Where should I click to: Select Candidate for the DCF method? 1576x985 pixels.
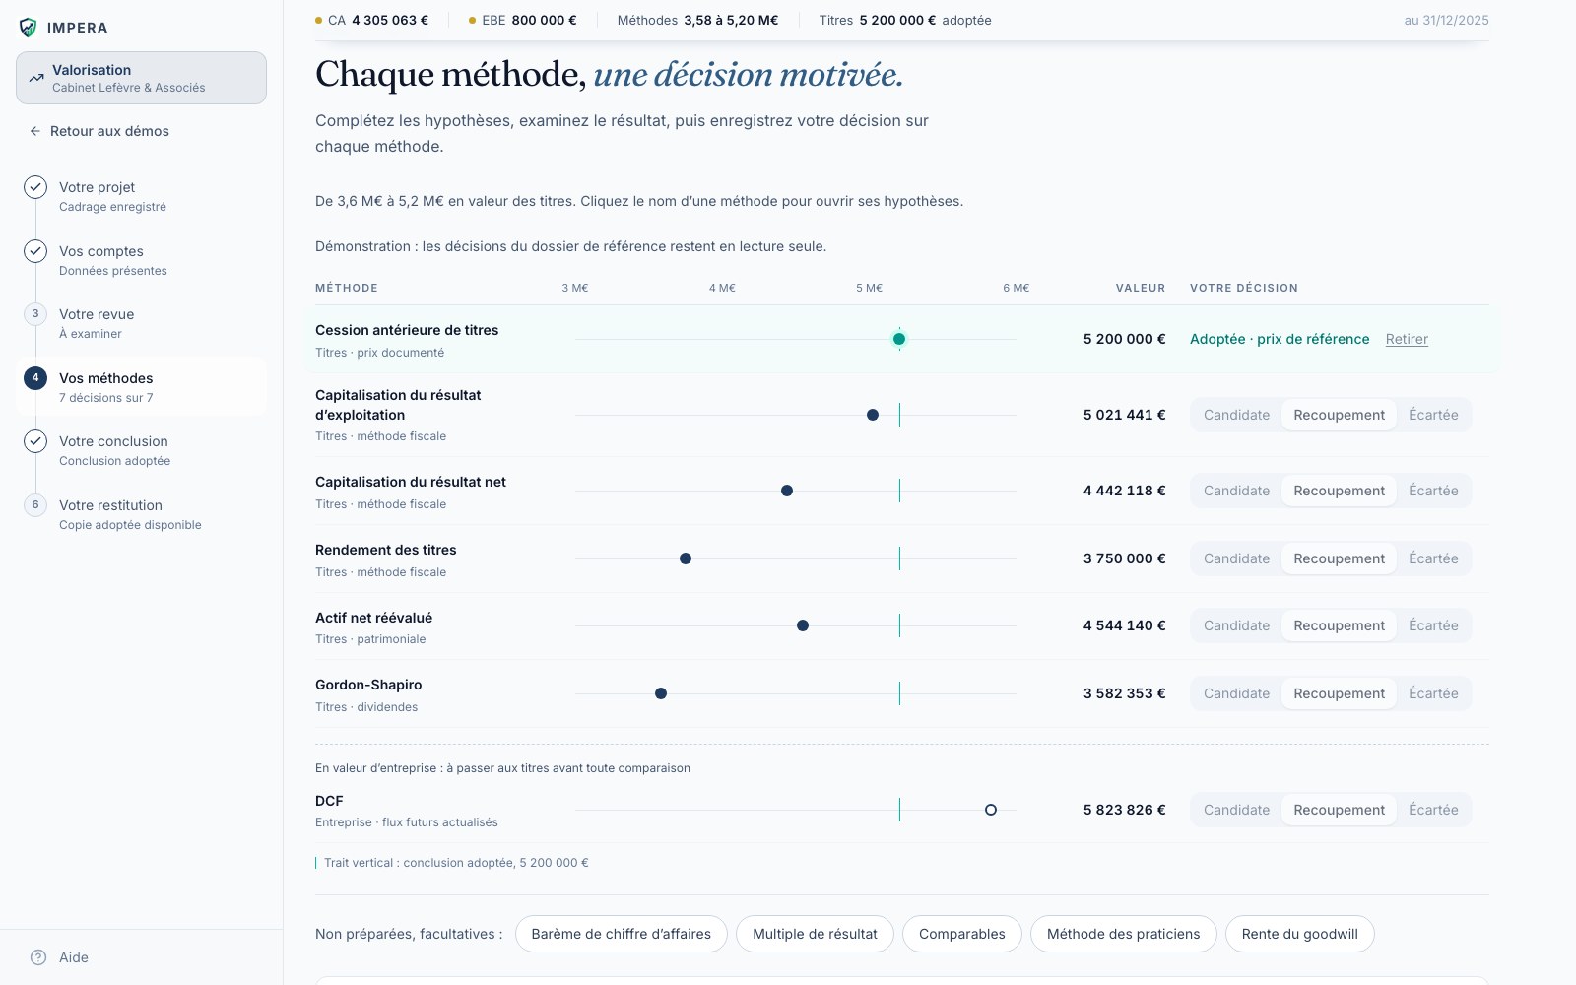[1236, 810]
